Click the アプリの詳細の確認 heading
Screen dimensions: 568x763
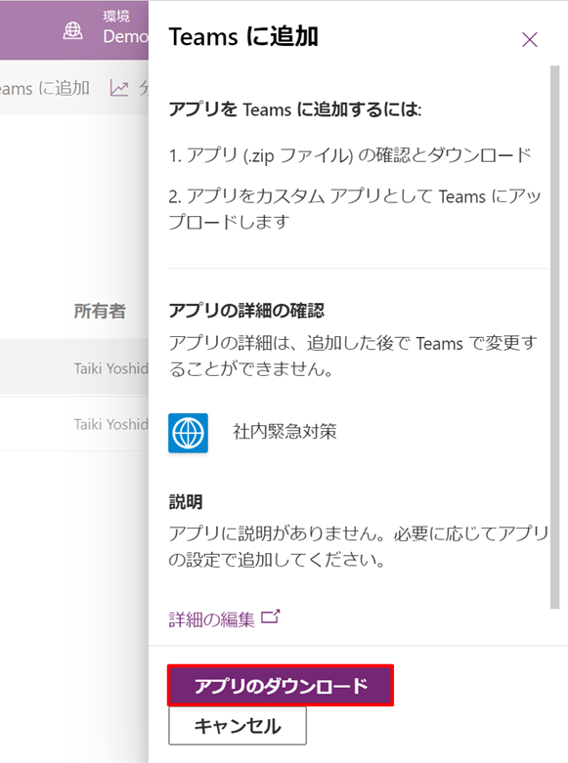246,311
